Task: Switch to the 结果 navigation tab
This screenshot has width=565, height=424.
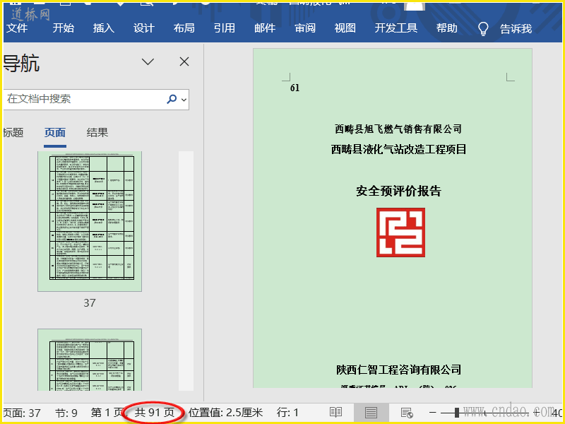Action: click(x=97, y=132)
